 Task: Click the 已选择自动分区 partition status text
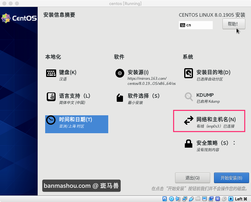click(x=210, y=79)
